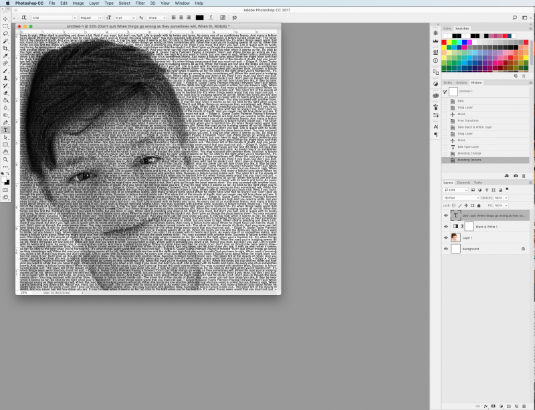
Task: Select the Rectangle shape tool
Action: pos(5,144)
